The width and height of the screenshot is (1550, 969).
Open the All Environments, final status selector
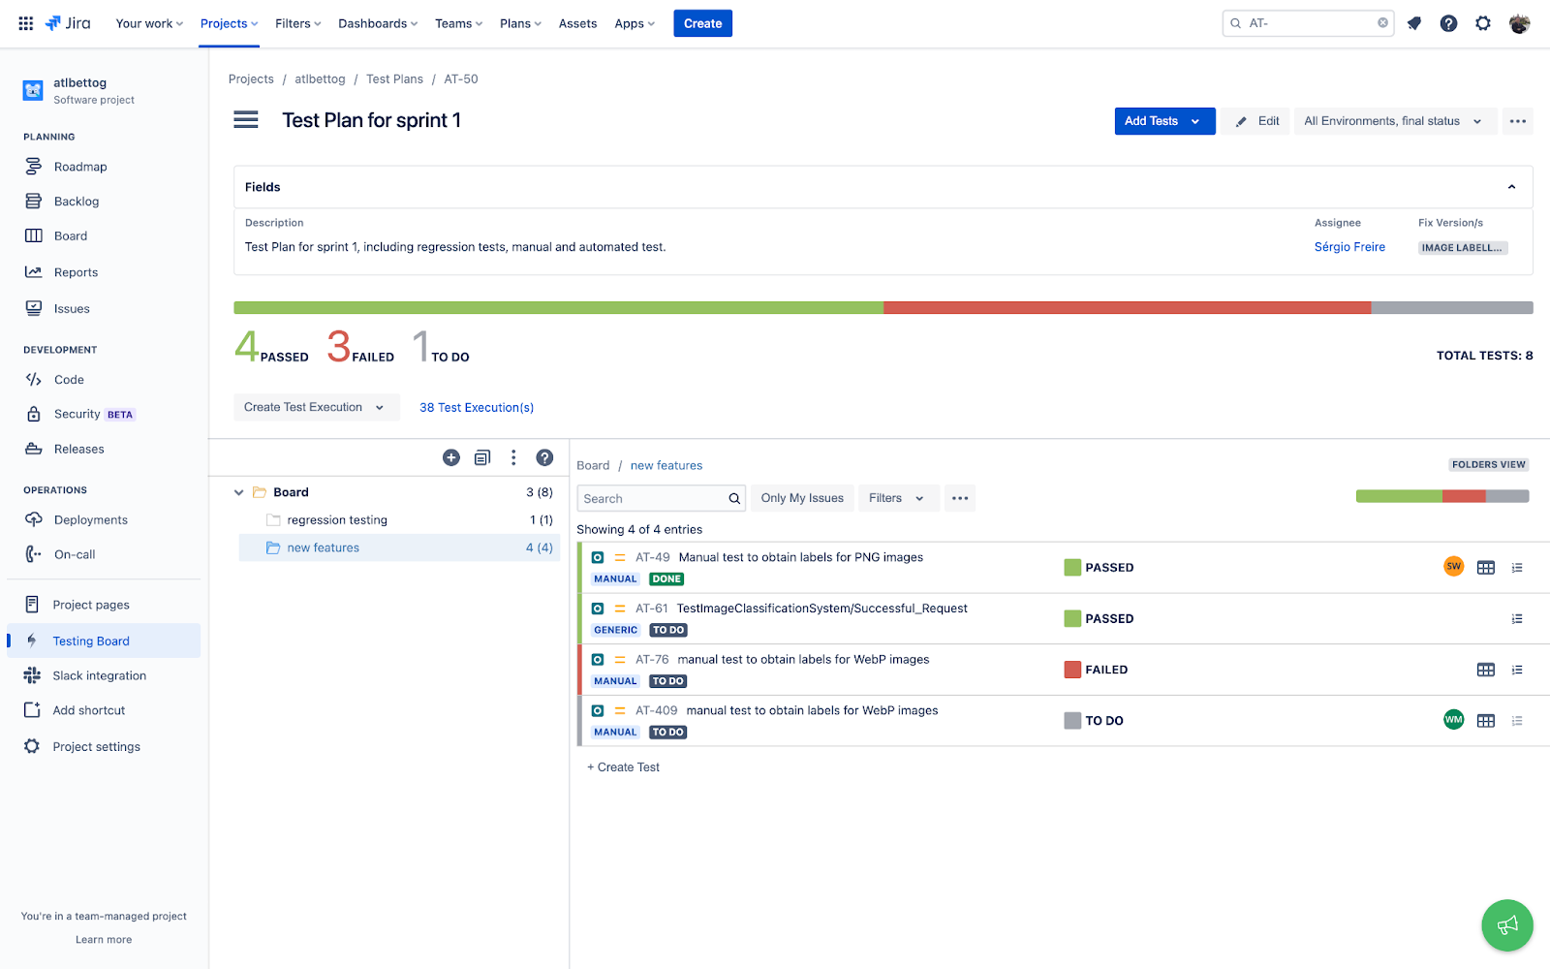click(x=1393, y=121)
